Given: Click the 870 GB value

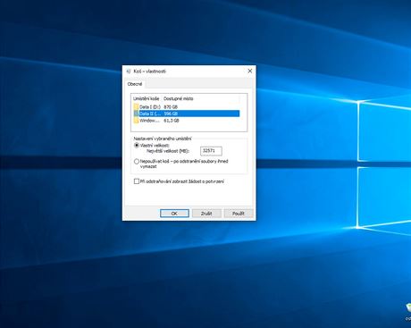Looking at the screenshot, I should (x=171, y=106).
